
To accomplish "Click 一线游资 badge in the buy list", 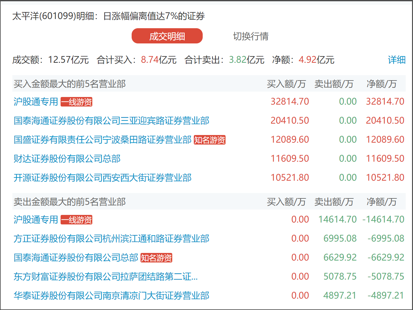I will pos(76,102).
